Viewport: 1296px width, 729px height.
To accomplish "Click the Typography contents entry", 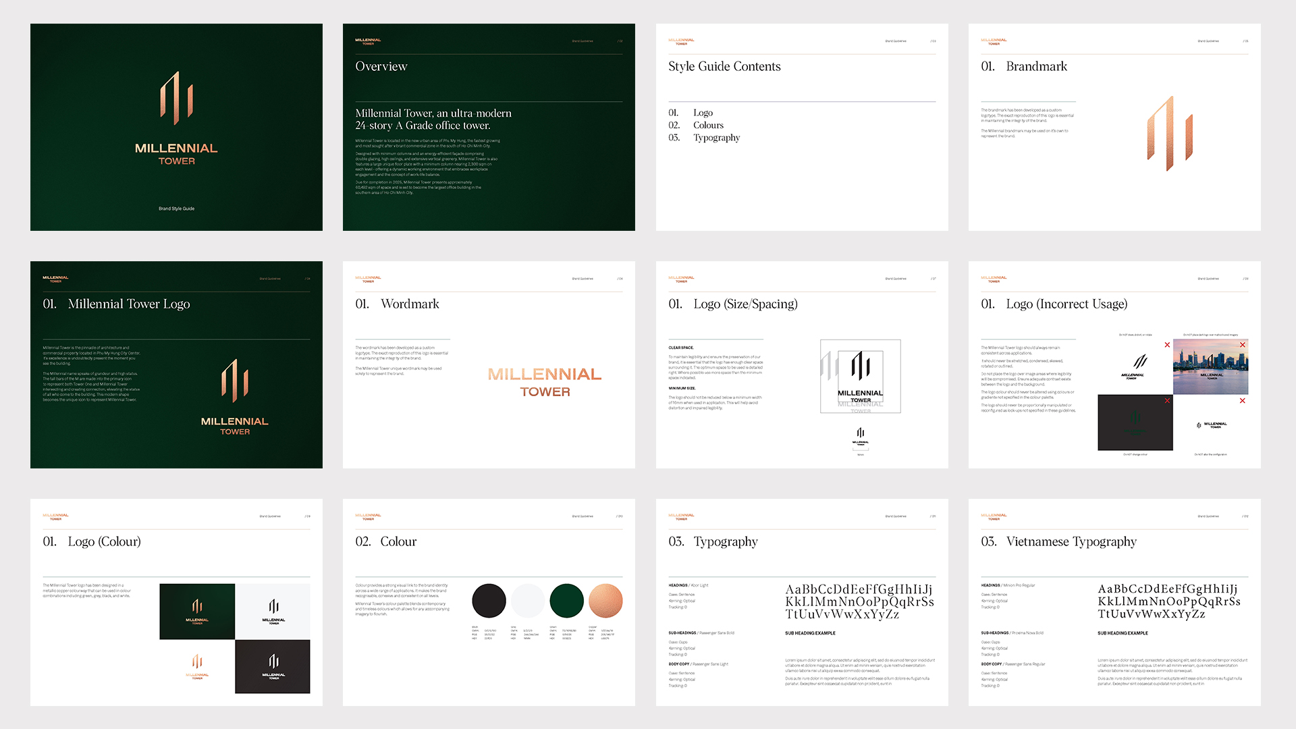I will [715, 138].
